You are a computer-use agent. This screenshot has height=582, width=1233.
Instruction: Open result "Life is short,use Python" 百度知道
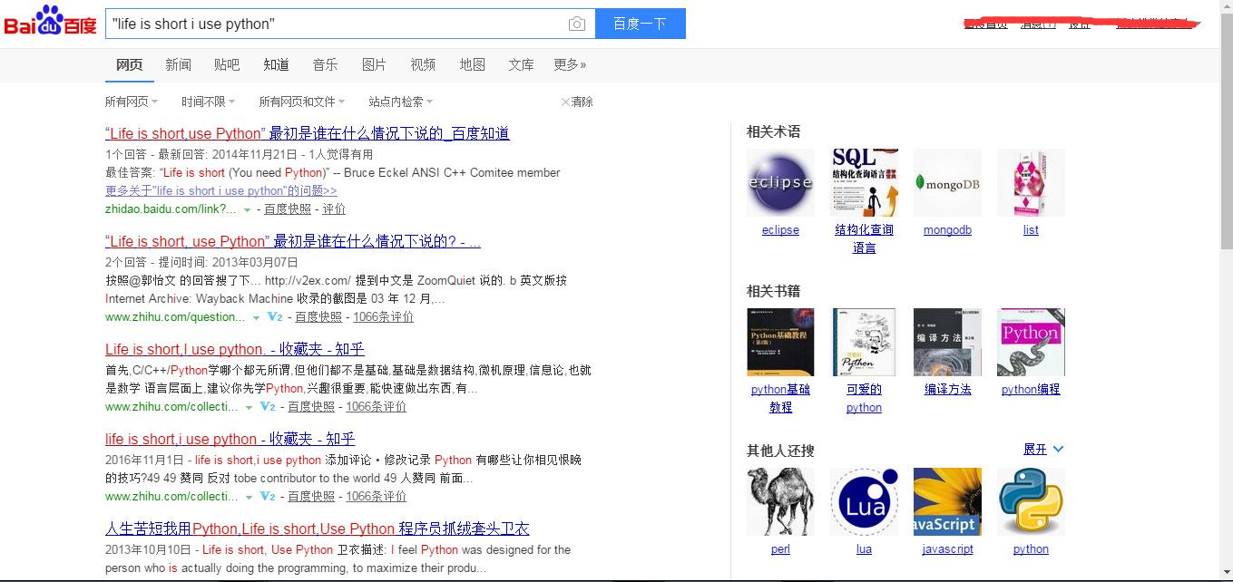308,133
